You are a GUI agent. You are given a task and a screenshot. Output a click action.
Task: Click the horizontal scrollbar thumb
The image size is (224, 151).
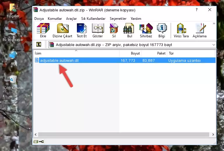pos(124,134)
